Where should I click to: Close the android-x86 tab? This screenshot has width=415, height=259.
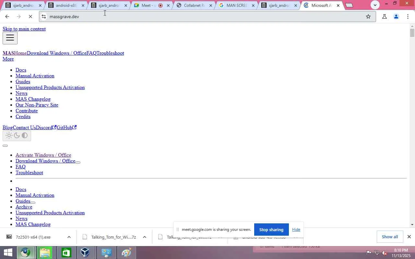(x=83, y=6)
